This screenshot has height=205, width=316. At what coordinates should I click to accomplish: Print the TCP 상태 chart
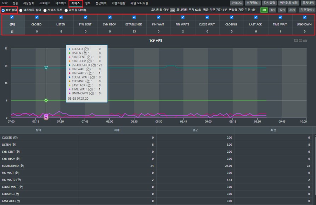(x=305, y=40)
